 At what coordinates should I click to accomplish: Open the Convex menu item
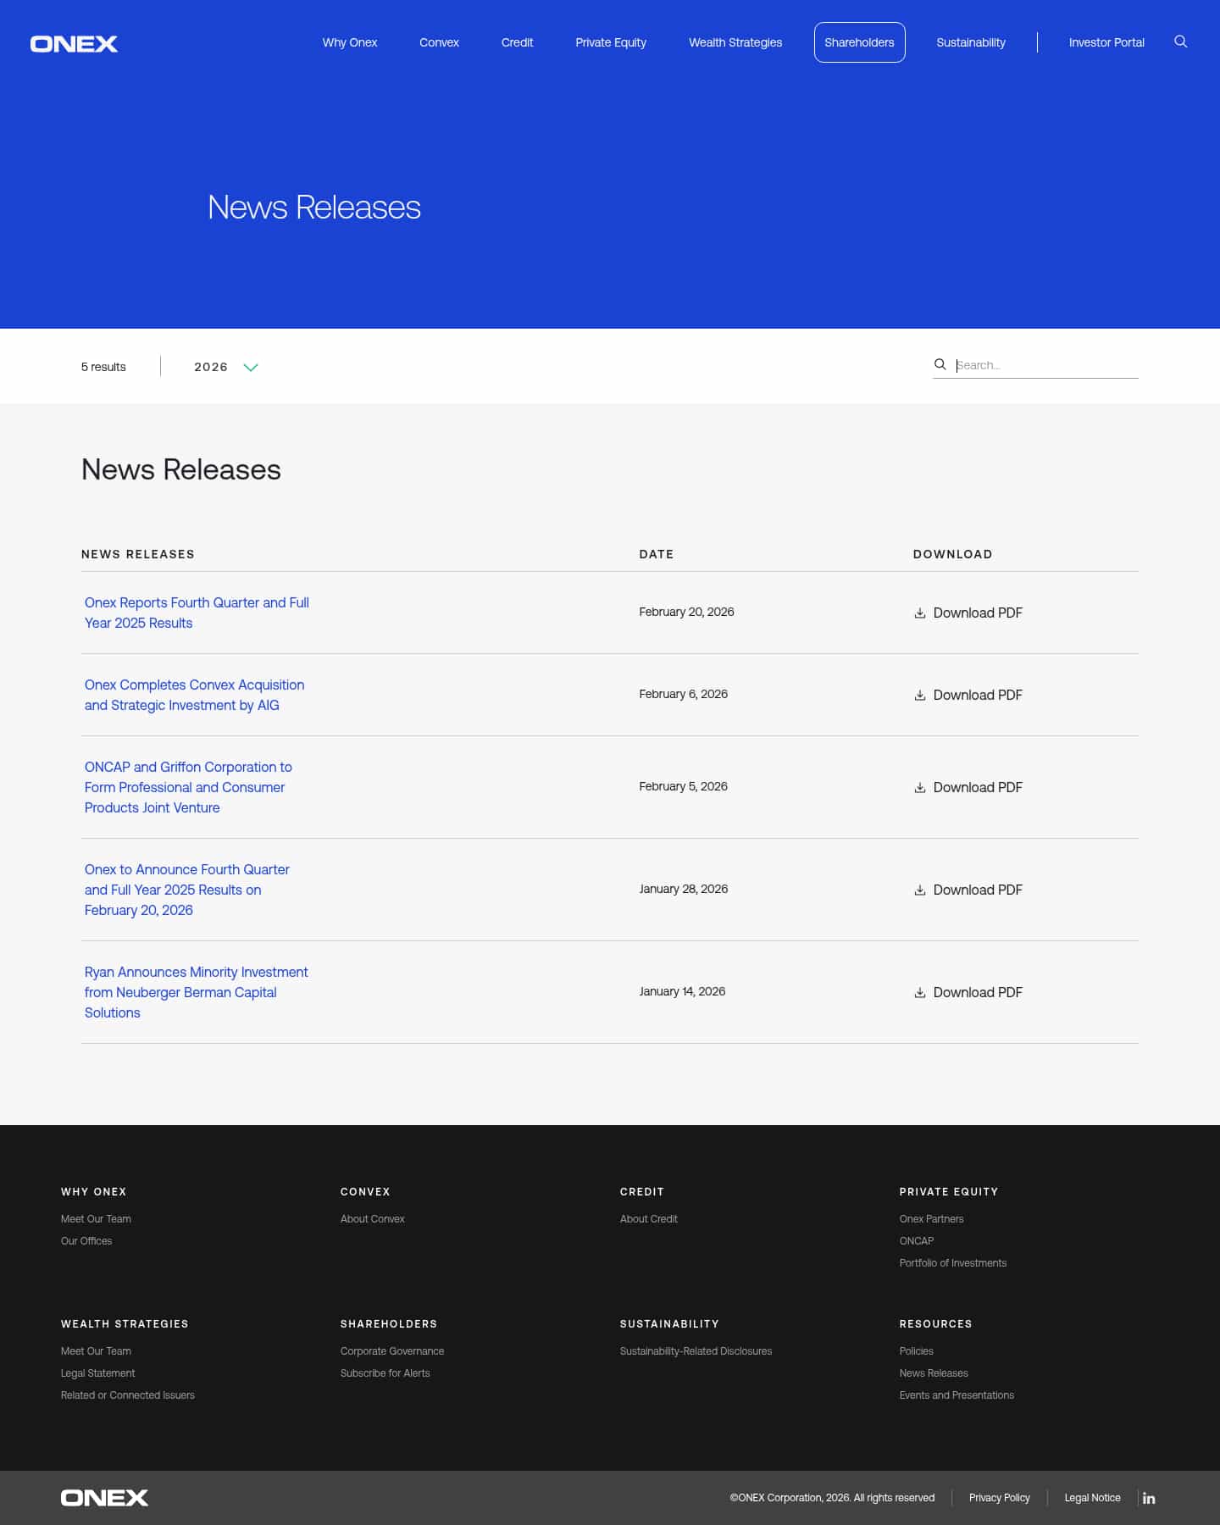coord(439,42)
